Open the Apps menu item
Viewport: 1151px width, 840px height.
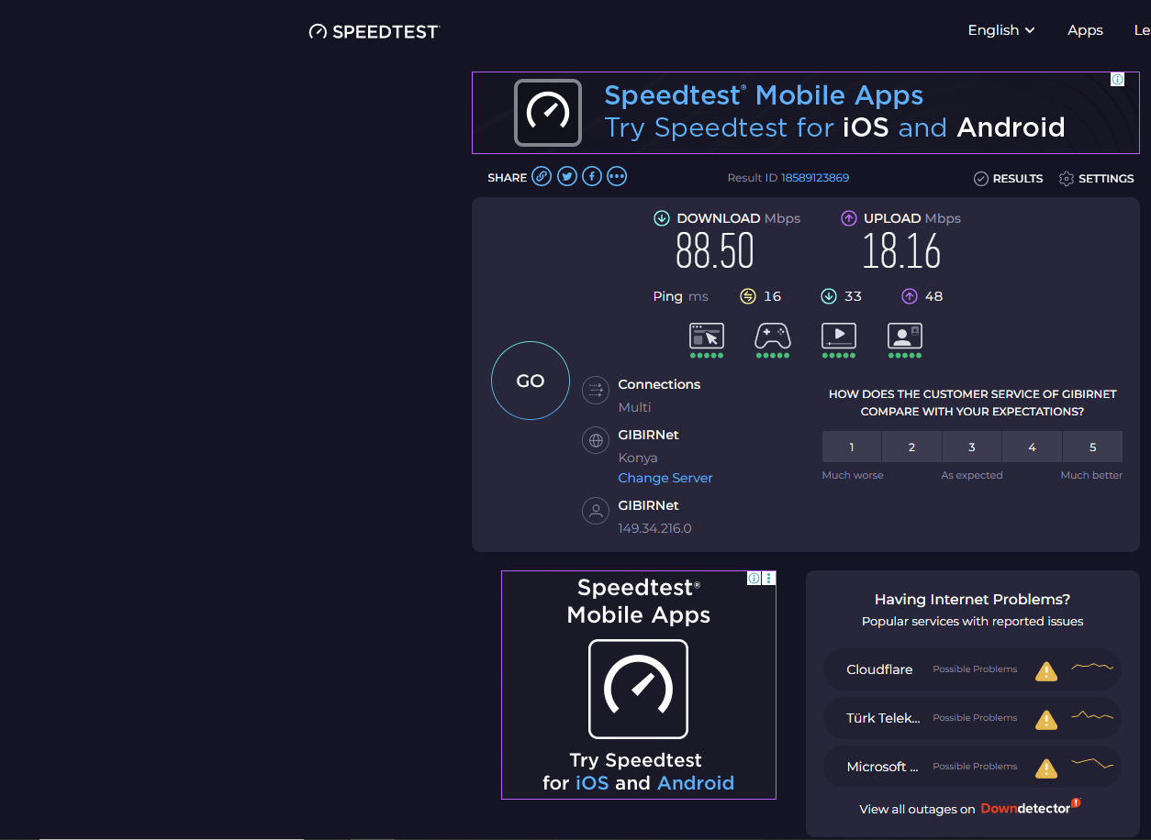coord(1085,30)
